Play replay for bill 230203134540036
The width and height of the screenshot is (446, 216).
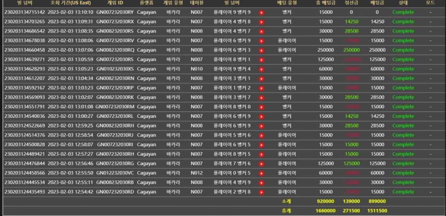click(261, 117)
